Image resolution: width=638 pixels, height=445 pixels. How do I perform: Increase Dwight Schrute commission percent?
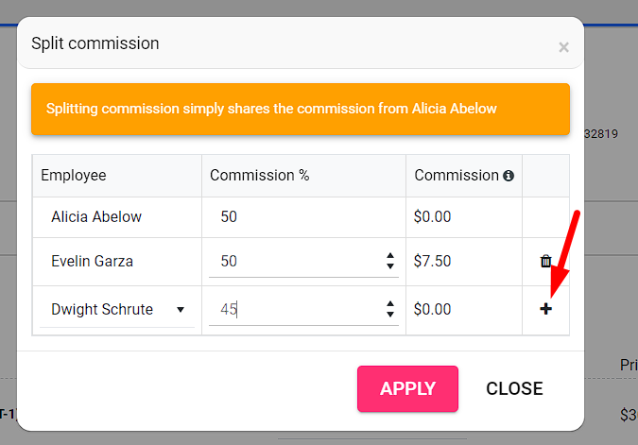[390, 304]
